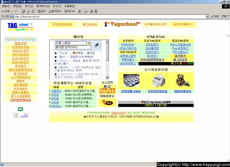230x167 pixels.
Task: Open the 운영자프로필 sidebar link
Action: click(x=20, y=47)
